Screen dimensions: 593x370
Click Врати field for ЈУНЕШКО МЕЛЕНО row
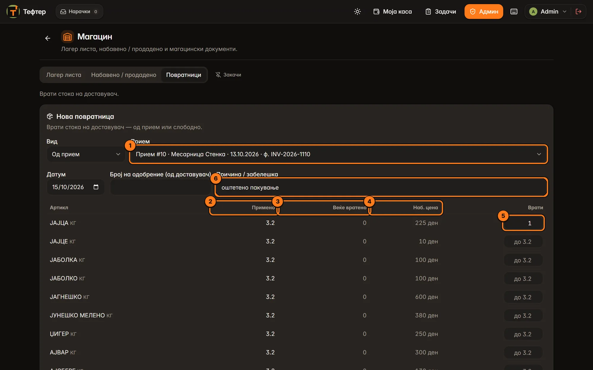point(523,316)
